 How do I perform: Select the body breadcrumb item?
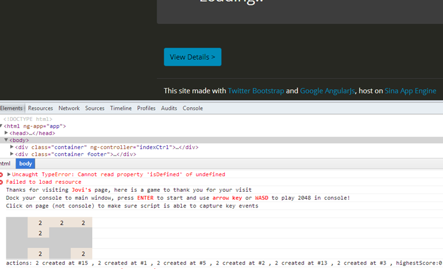25,164
